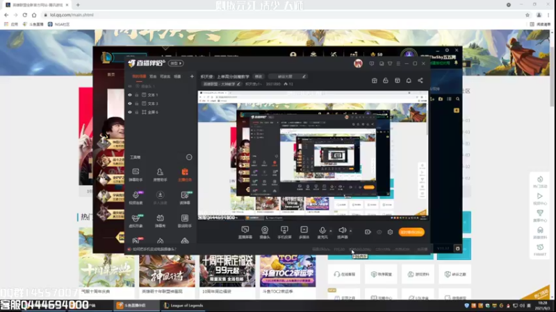Click the browser address bar

coord(282,15)
